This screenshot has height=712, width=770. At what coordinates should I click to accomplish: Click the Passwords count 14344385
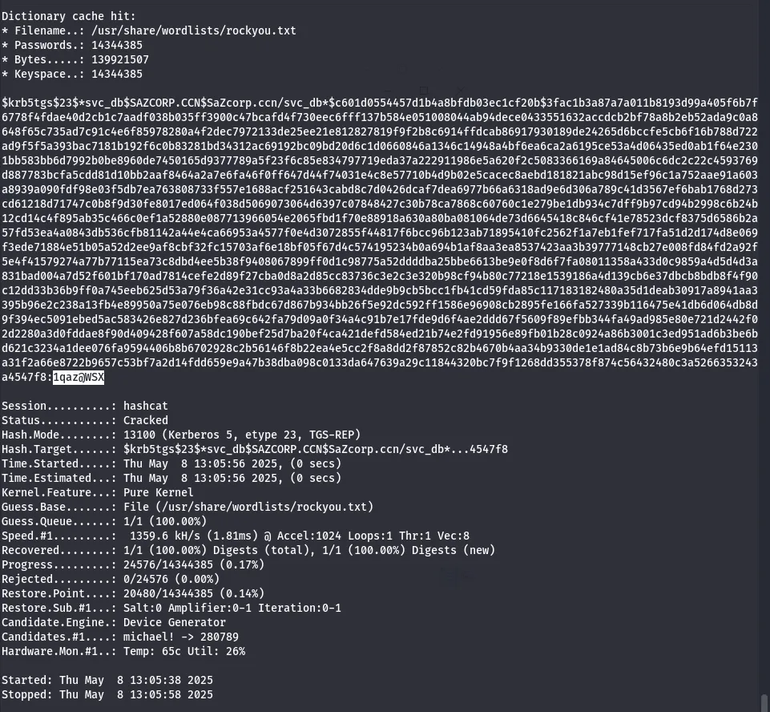(x=117, y=45)
